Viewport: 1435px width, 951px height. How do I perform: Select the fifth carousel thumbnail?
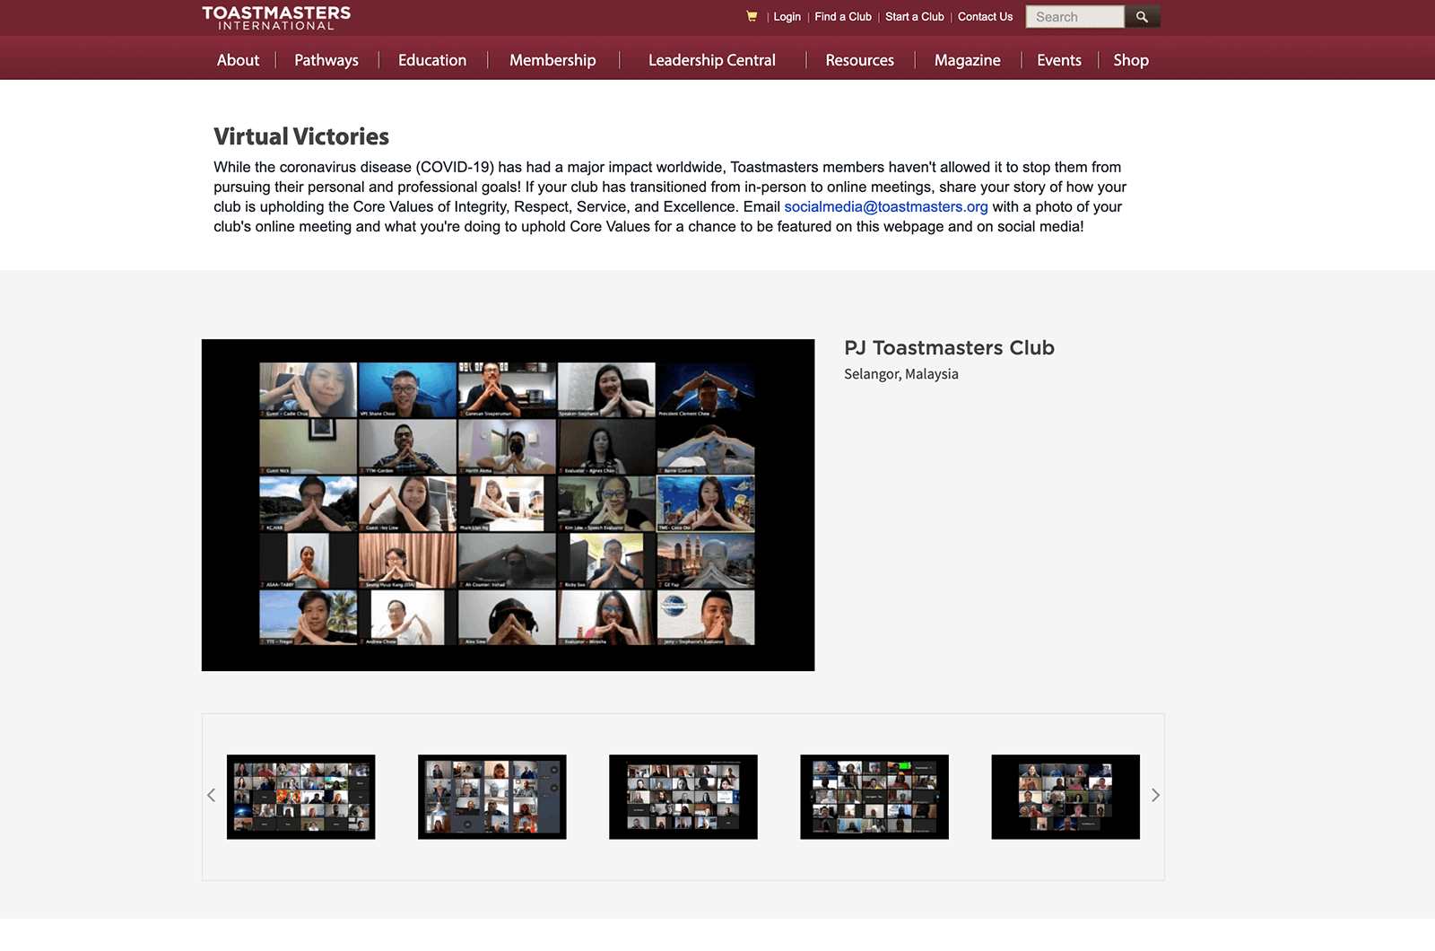pos(1065,797)
